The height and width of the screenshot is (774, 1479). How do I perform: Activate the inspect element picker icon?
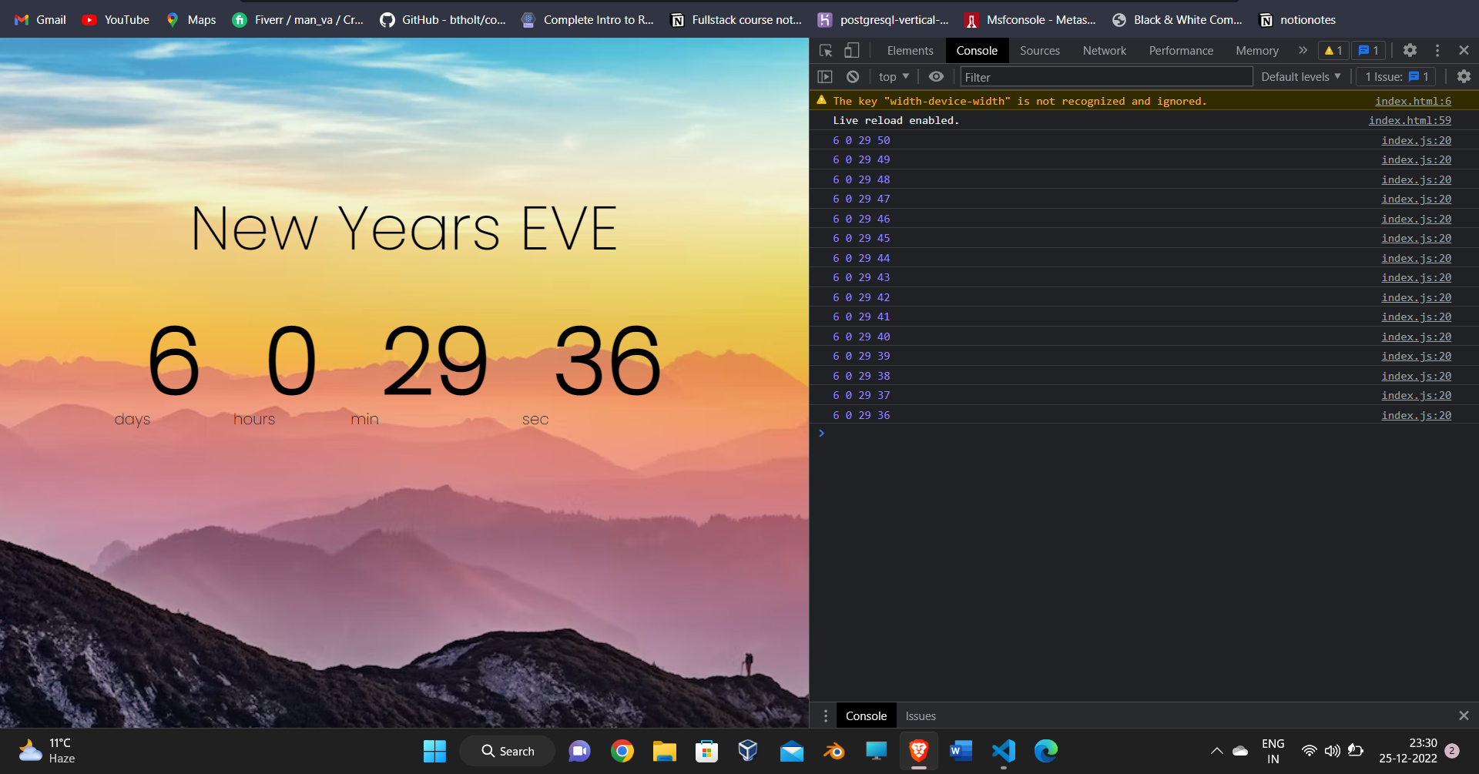click(826, 51)
